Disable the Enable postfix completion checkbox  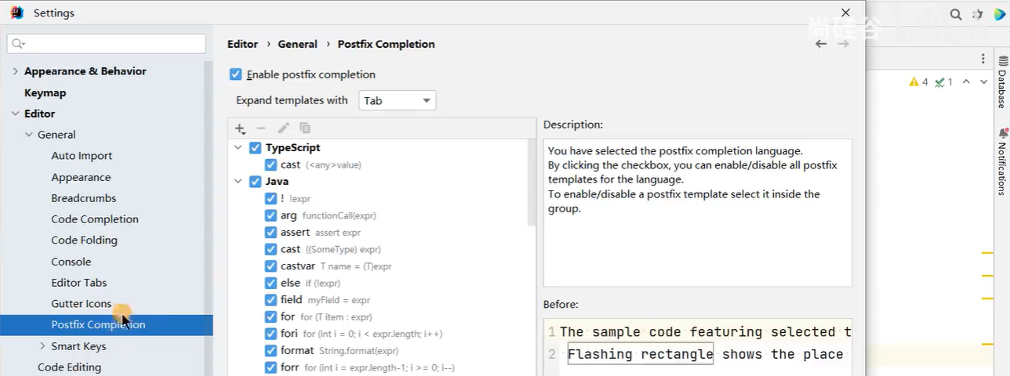coord(235,74)
